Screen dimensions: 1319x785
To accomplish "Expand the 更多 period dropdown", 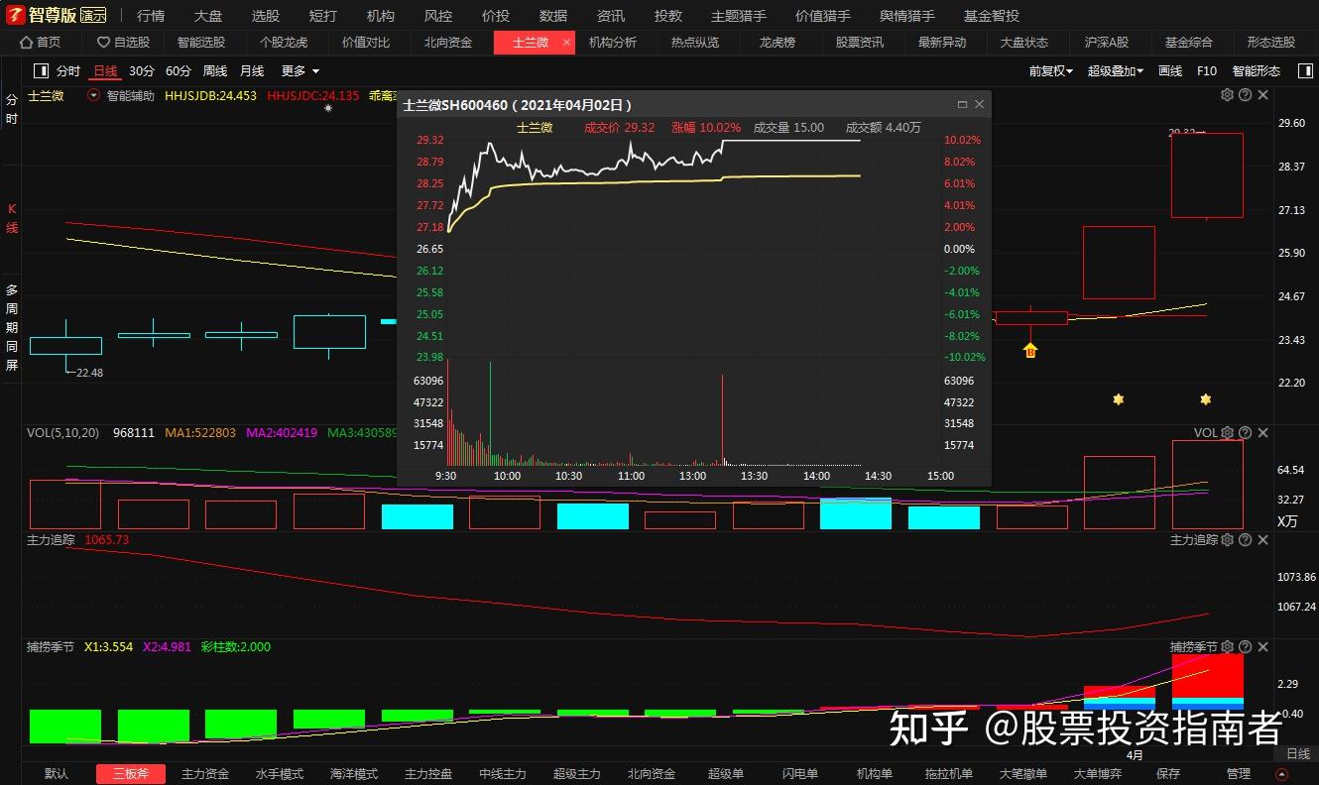I will pyautogui.click(x=295, y=70).
